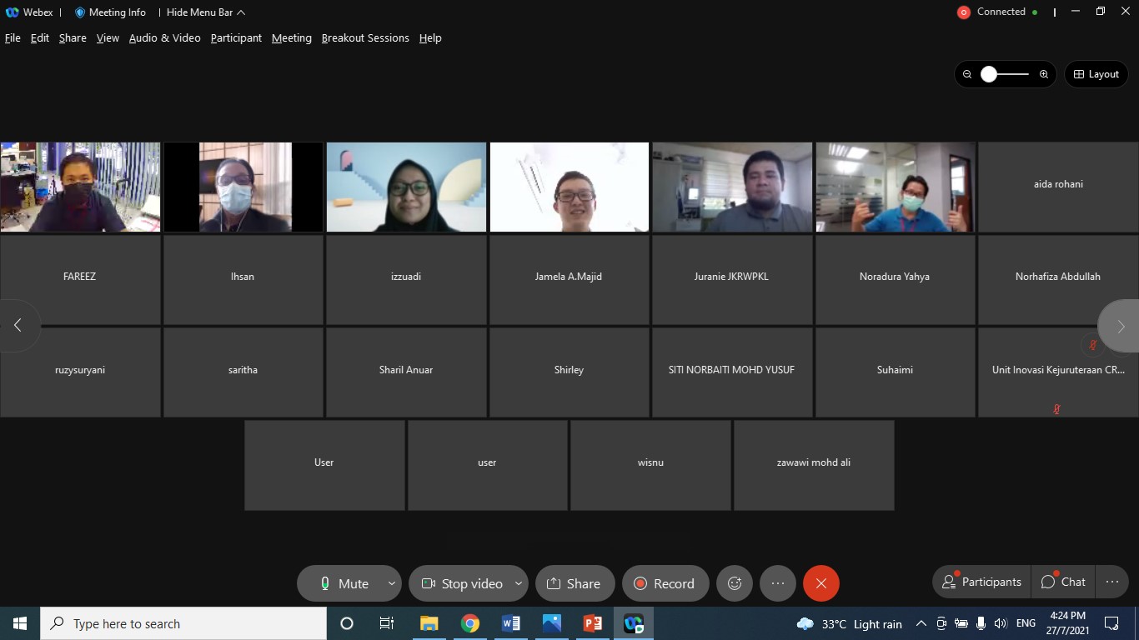Viewport: 1139px width, 640px height.
Task: Click Webex icon in taskbar
Action: coord(634,623)
